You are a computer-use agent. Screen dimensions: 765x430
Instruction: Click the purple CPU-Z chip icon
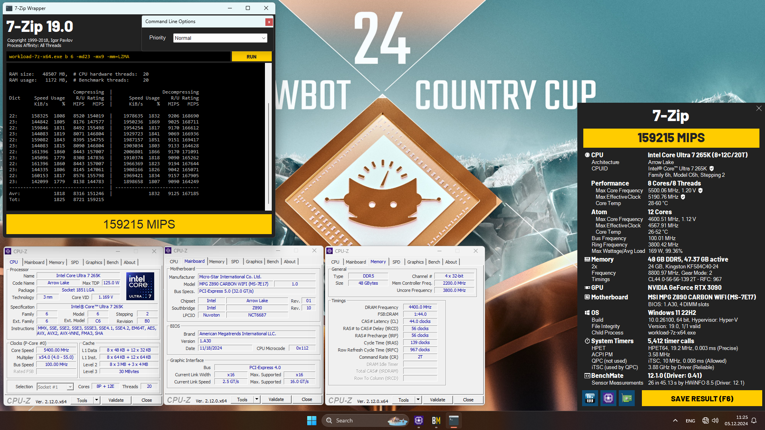608,398
